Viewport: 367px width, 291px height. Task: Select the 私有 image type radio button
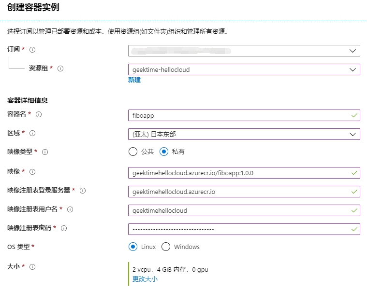(164, 152)
